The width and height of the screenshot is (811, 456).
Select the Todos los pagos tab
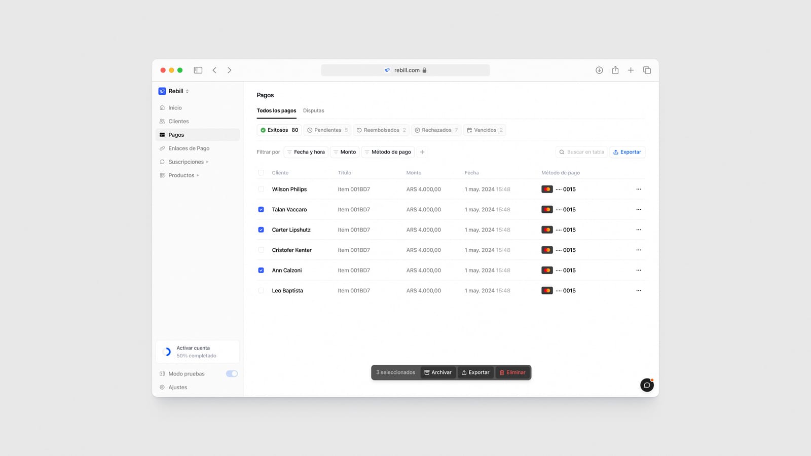point(276,110)
